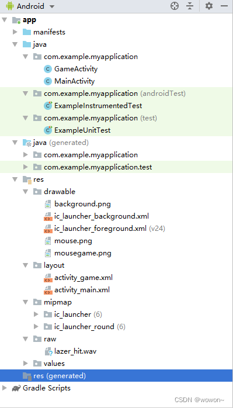Collapse the (test) package arrow

pyautogui.click(x=26, y=118)
